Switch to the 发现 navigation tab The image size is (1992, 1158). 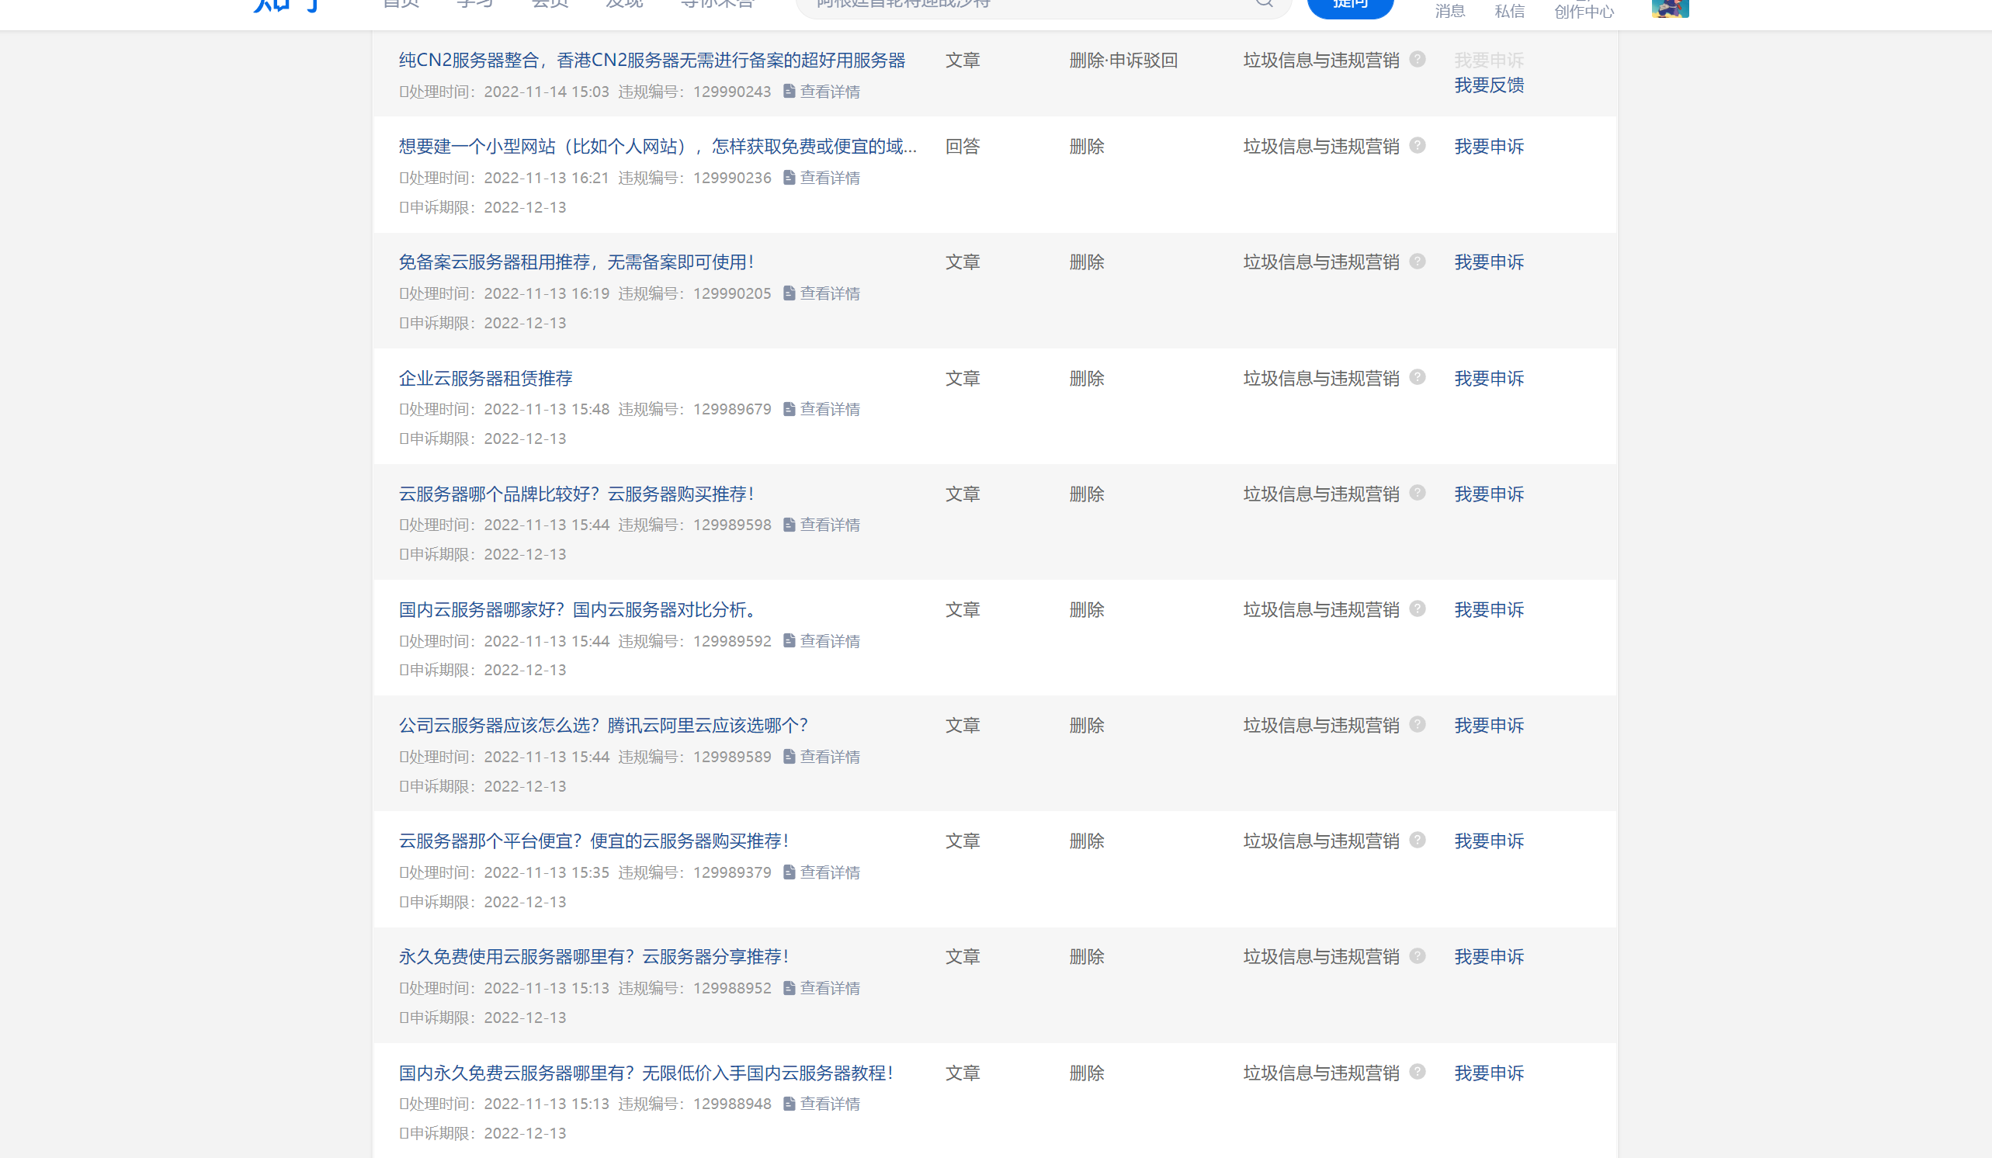[623, 4]
